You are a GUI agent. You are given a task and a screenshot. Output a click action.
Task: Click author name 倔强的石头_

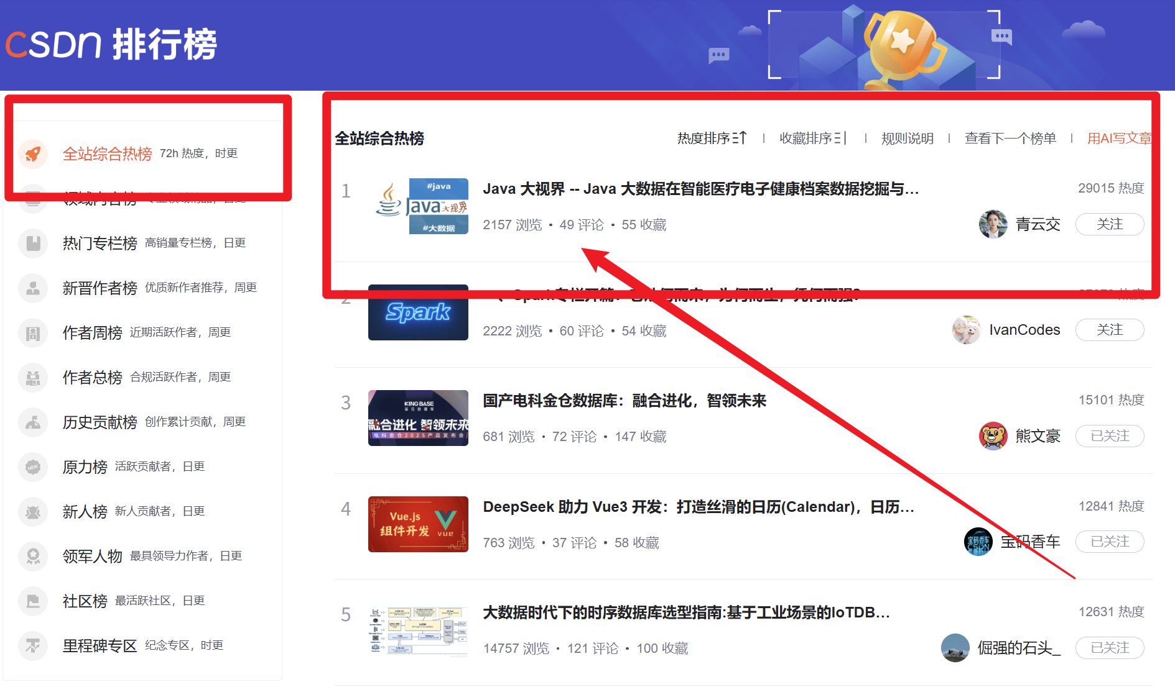pos(1019,648)
